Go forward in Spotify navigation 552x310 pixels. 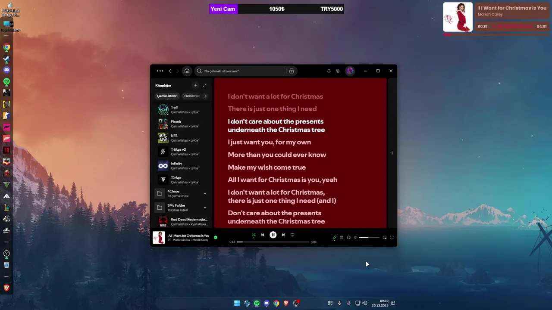[177, 71]
